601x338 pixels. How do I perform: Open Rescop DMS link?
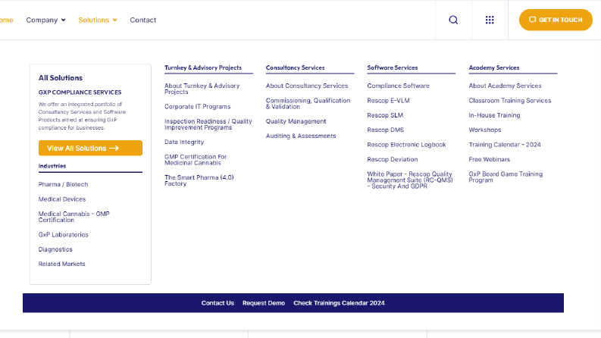(386, 130)
